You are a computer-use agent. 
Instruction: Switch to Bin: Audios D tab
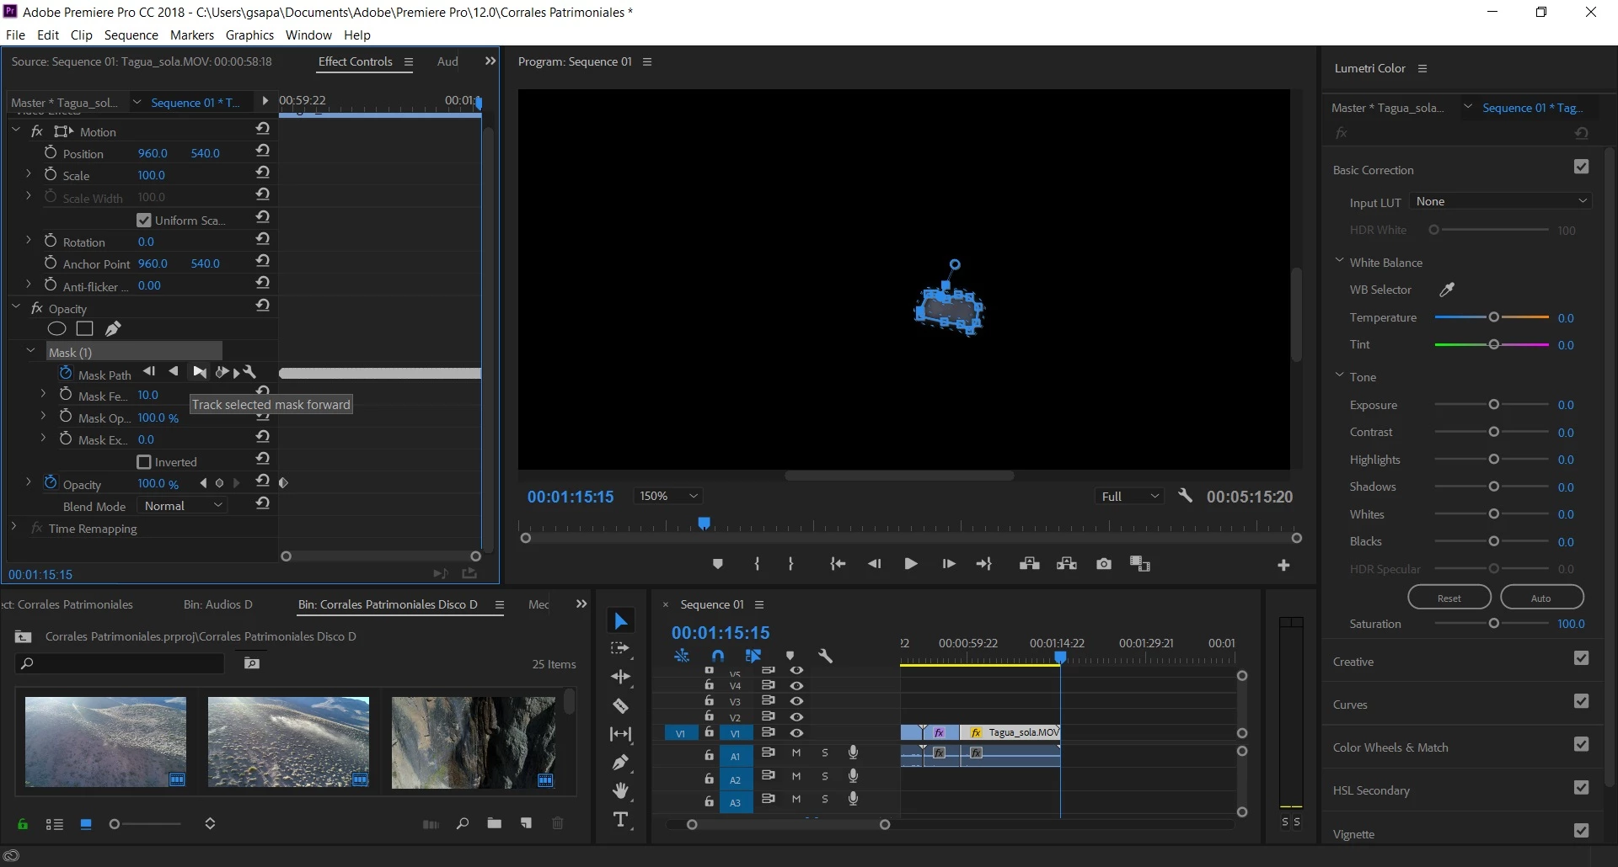218,604
